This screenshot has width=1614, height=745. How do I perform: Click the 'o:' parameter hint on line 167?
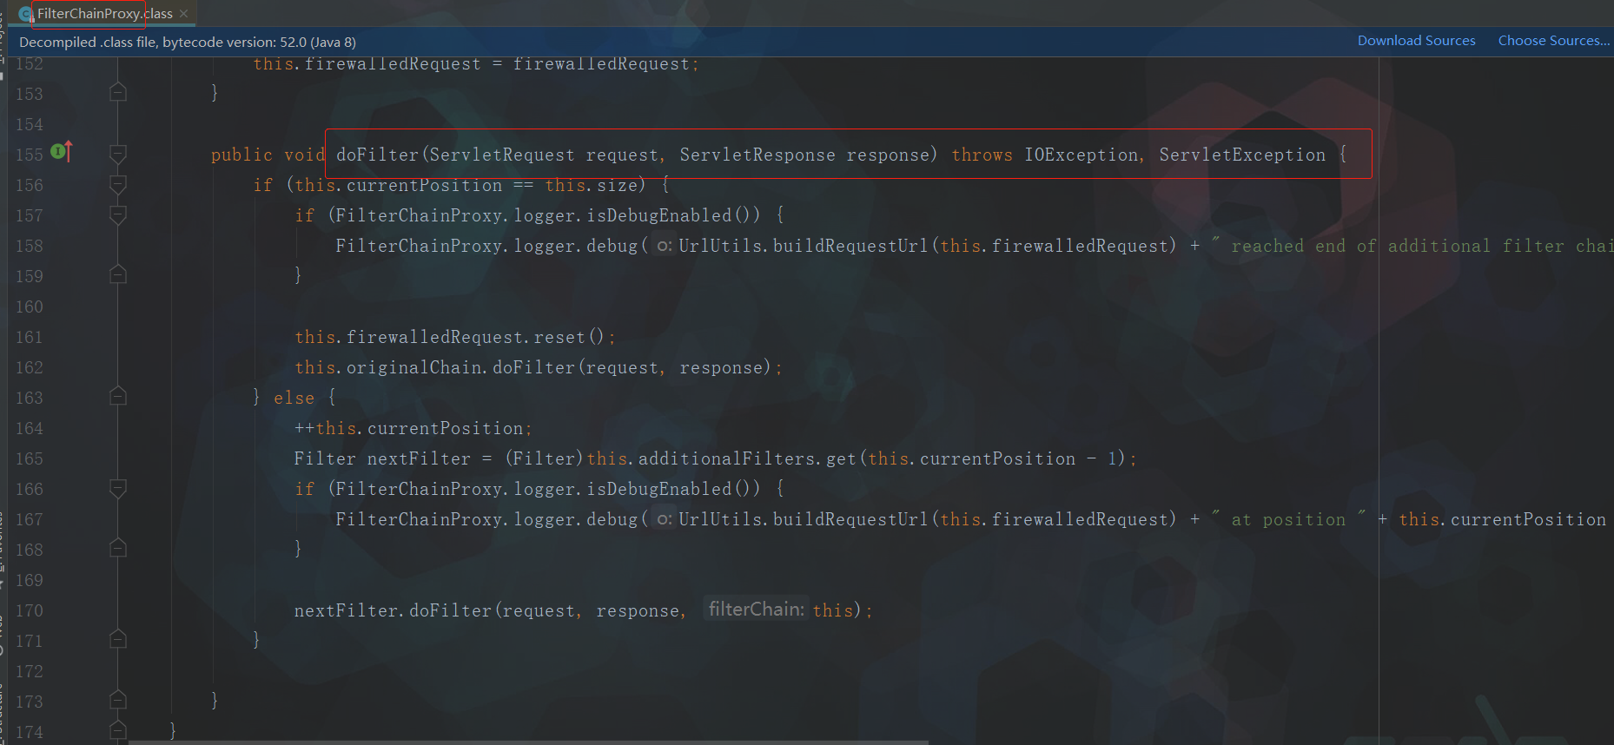pyautogui.click(x=664, y=519)
